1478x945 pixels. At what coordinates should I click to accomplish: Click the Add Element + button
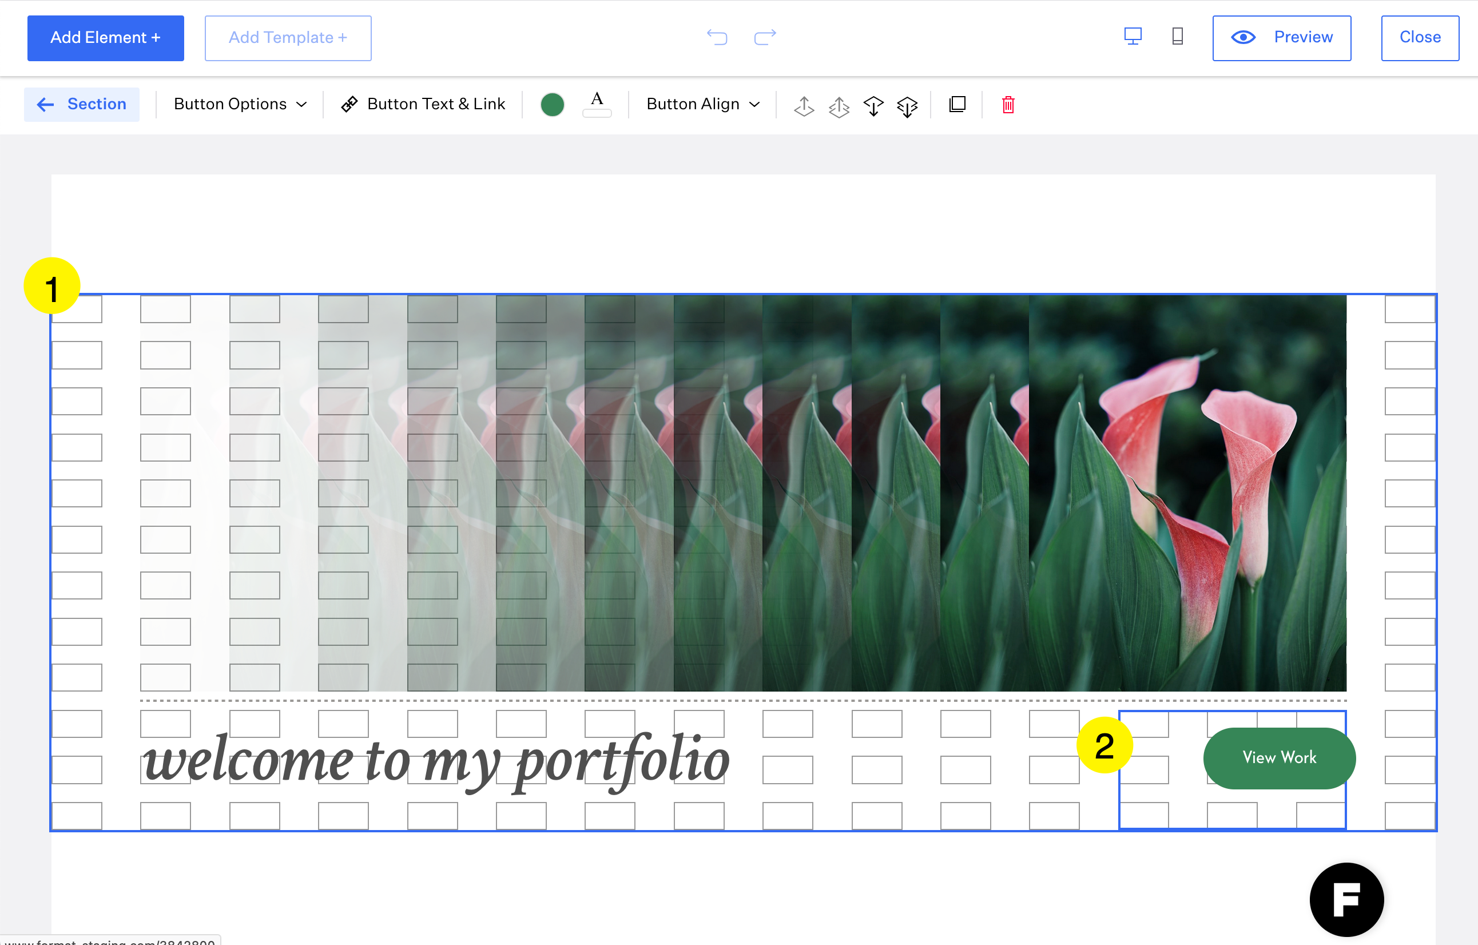(x=106, y=38)
